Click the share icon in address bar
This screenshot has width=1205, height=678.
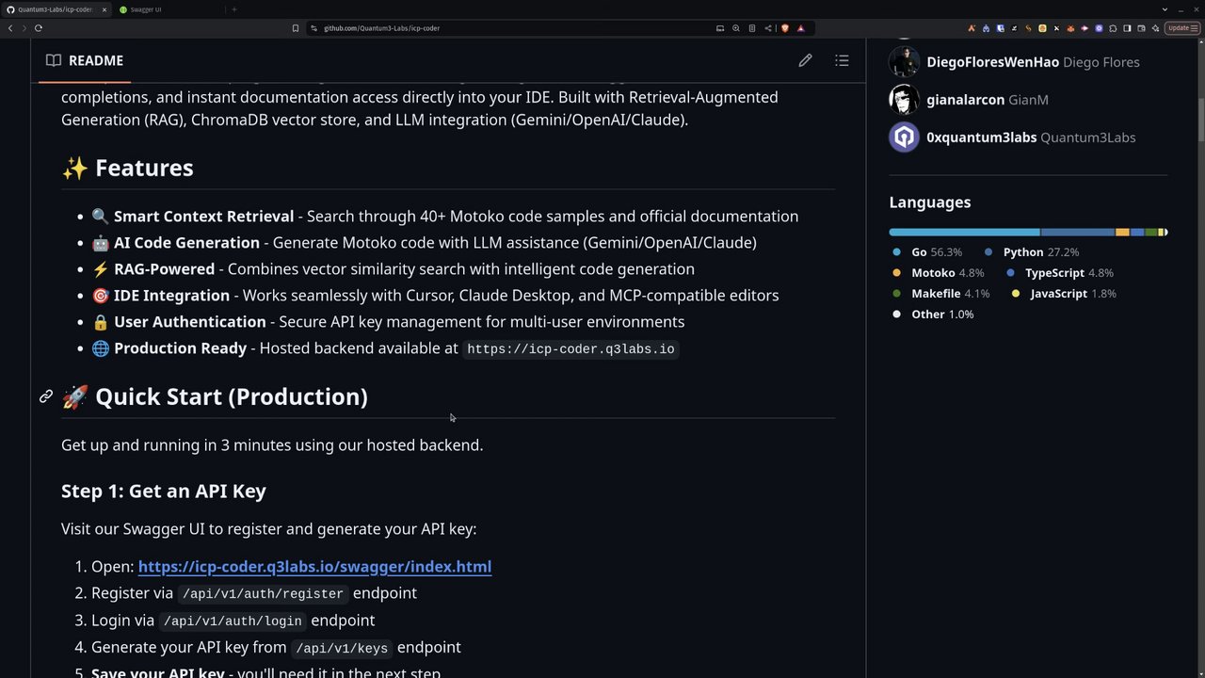(x=767, y=28)
